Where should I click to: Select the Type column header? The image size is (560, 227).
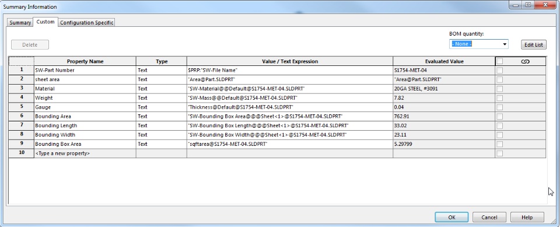(162, 61)
